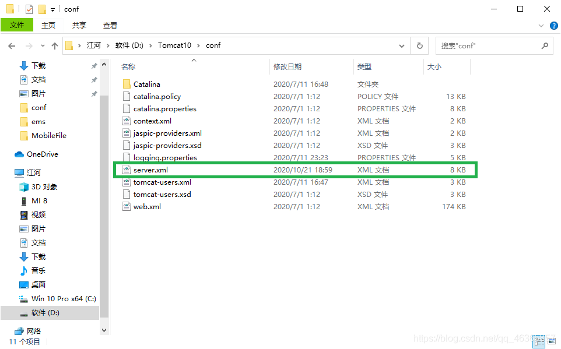
Task: Go up one folder level
Action: tap(55, 46)
